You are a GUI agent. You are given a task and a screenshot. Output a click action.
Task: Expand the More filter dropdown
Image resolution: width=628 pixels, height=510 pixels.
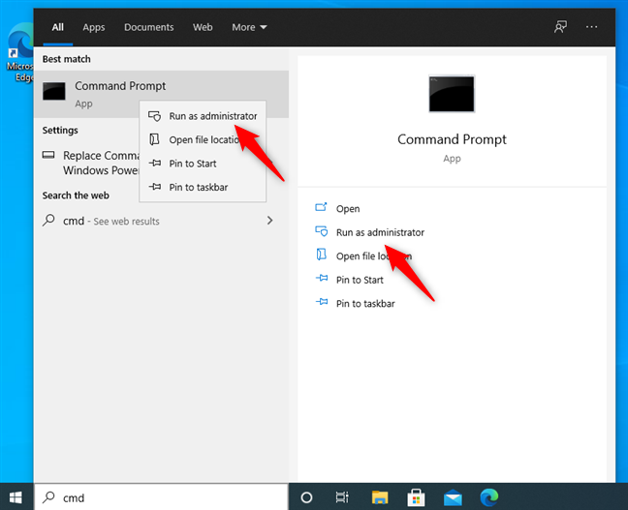coord(249,27)
